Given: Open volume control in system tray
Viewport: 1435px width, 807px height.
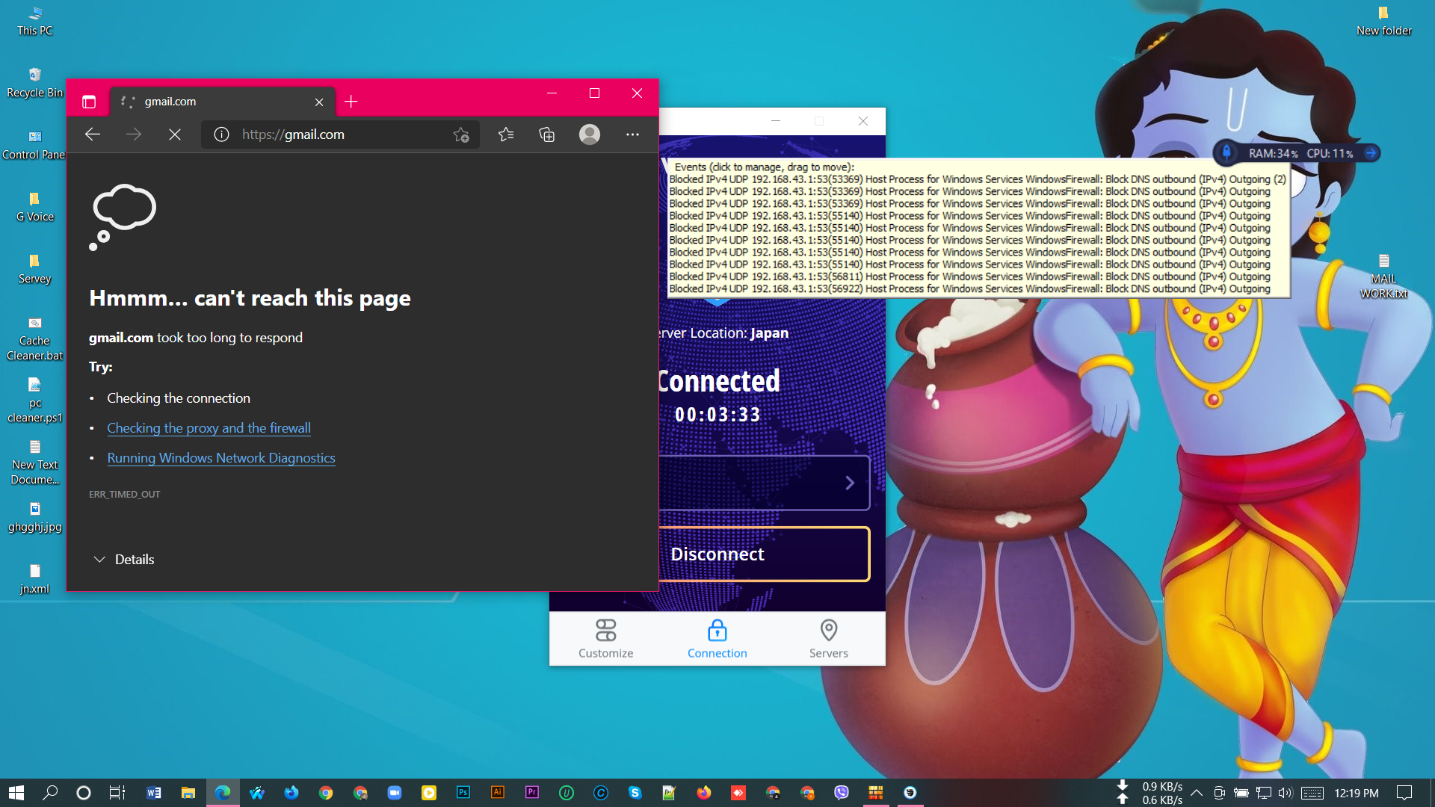Looking at the screenshot, I should coord(1286,793).
